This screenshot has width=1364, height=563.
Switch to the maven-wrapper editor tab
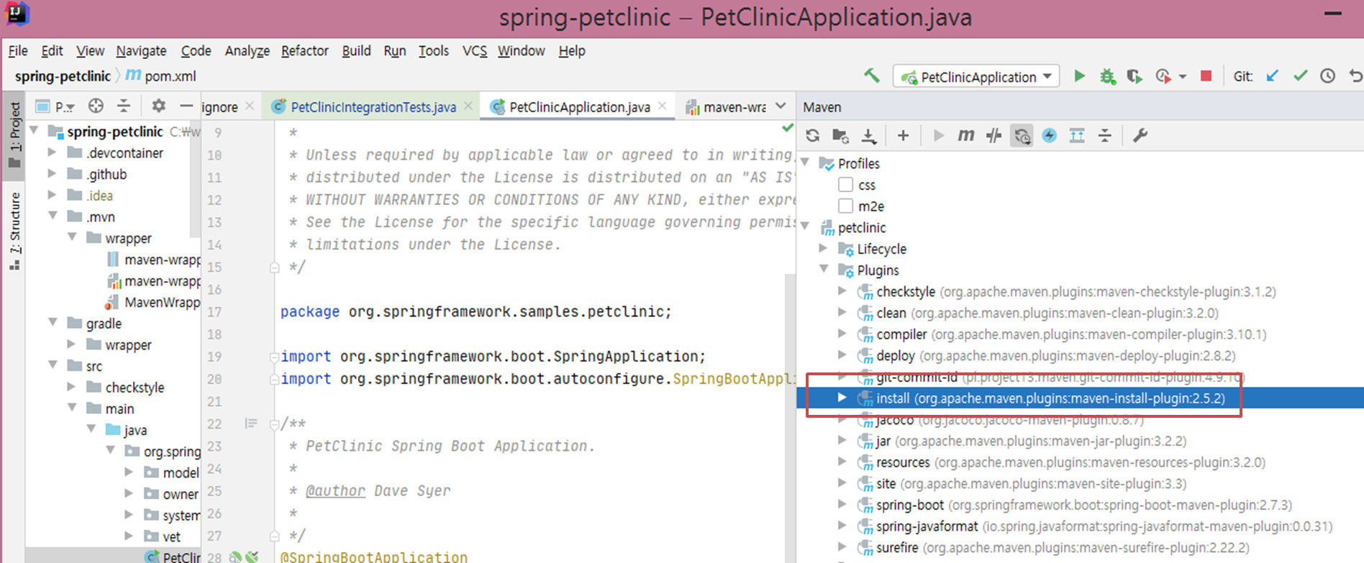[727, 106]
